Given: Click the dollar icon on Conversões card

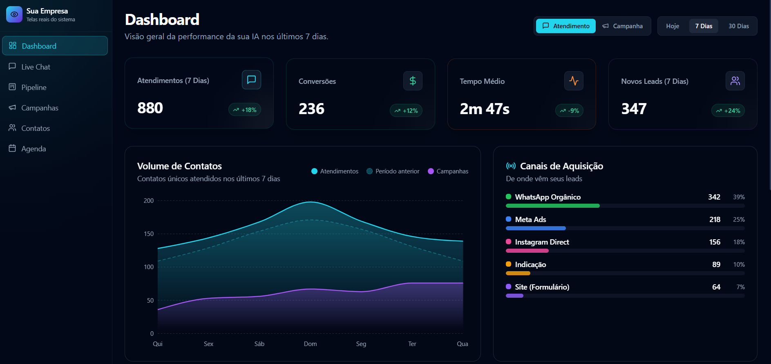Looking at the screenshot, I should [413, 81].
